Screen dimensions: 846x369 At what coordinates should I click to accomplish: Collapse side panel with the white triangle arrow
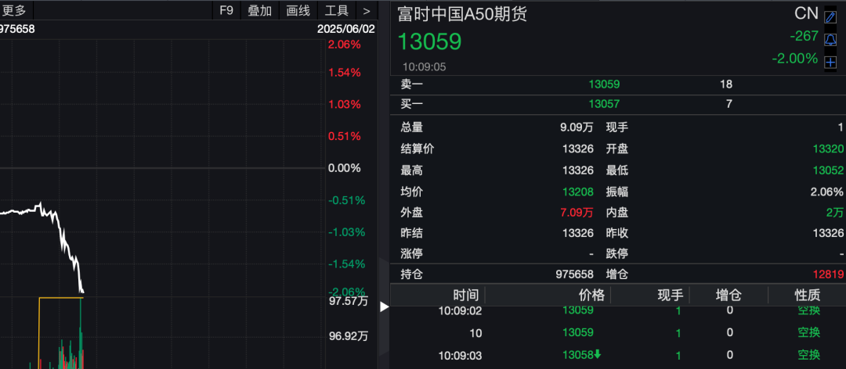tap(384, 307)
